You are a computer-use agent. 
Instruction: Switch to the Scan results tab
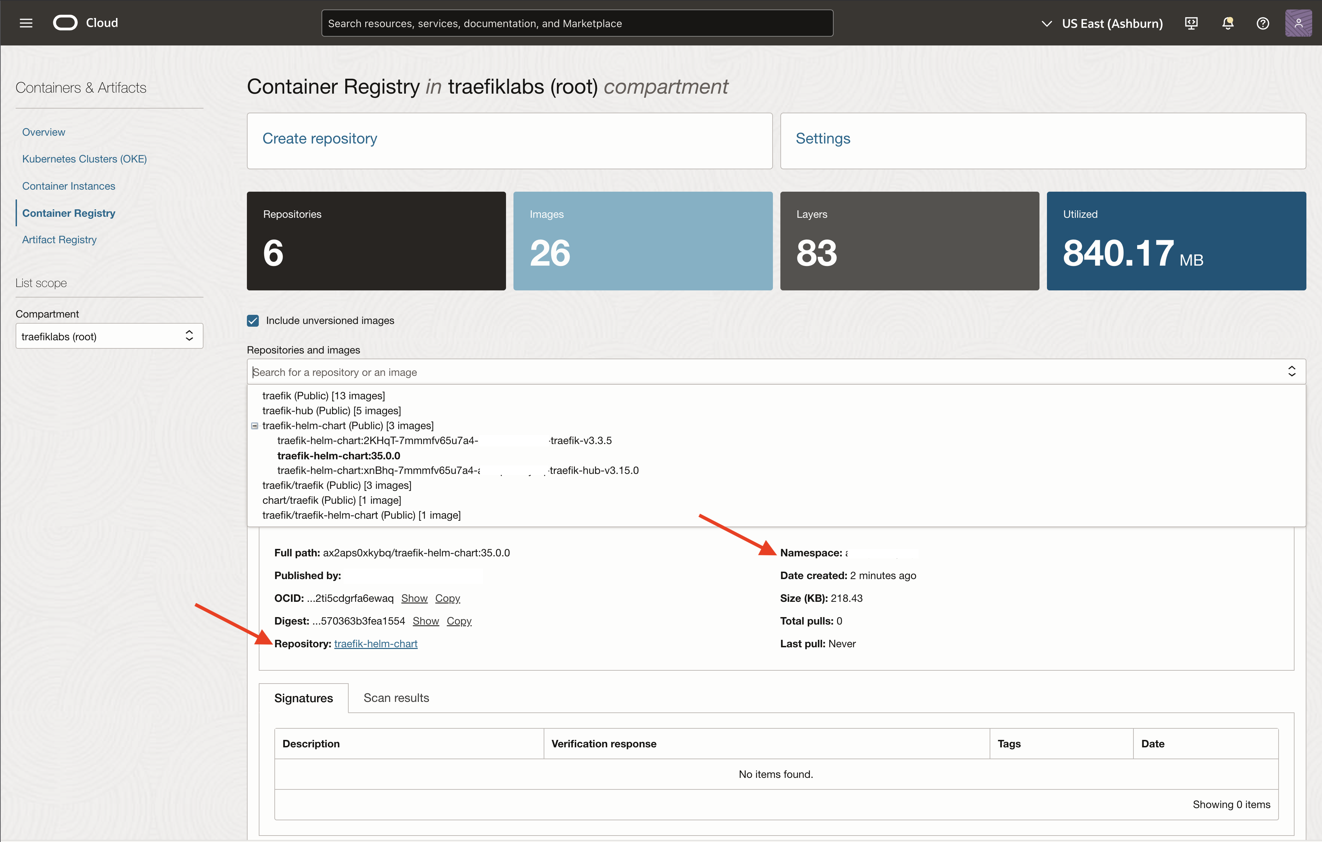(x=396, y=697)
